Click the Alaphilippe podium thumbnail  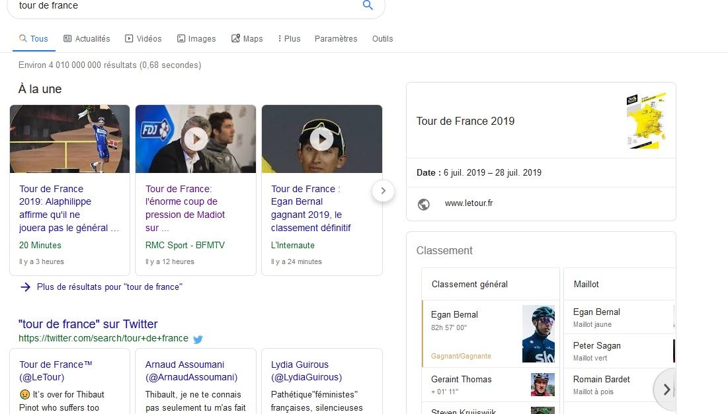[69, 139]
